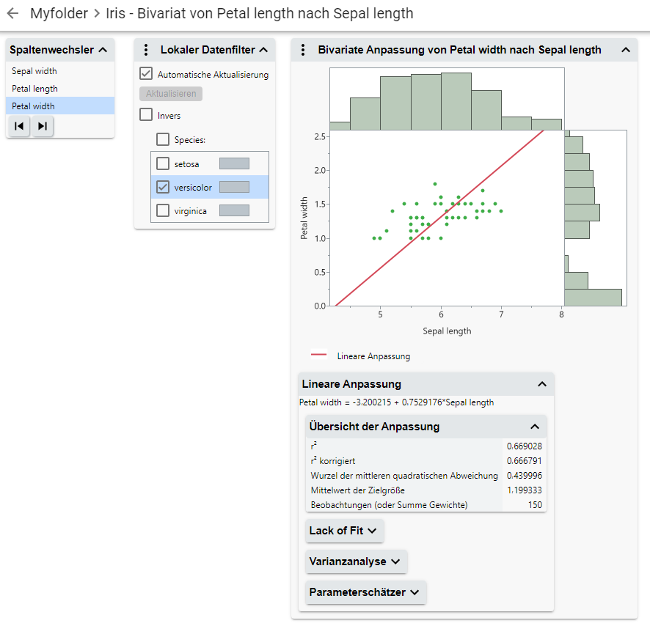Toggle Automatische Aktualisierung checkbox
This screenshot has width=650, height=637.
click(146, 74)
